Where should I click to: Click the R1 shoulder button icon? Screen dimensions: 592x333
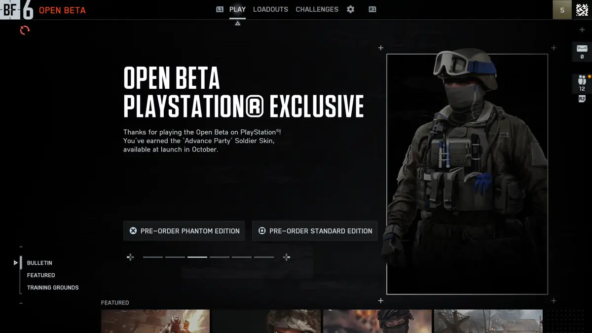(372, 9)
